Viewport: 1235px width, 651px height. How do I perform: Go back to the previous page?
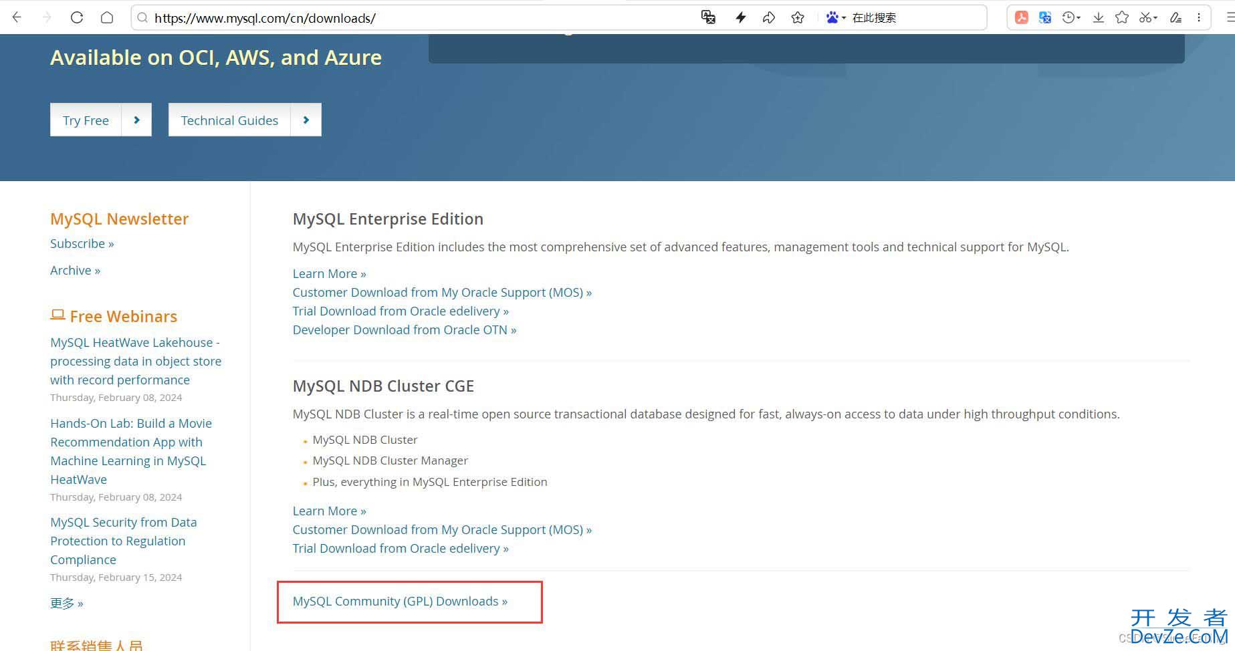coord(17,17)
